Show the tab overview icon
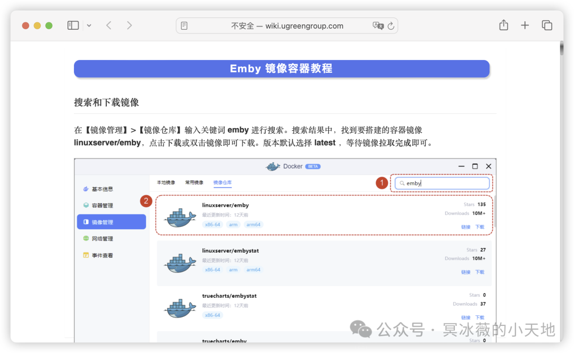The image size is (574, 353). click(x=547, y=26)
